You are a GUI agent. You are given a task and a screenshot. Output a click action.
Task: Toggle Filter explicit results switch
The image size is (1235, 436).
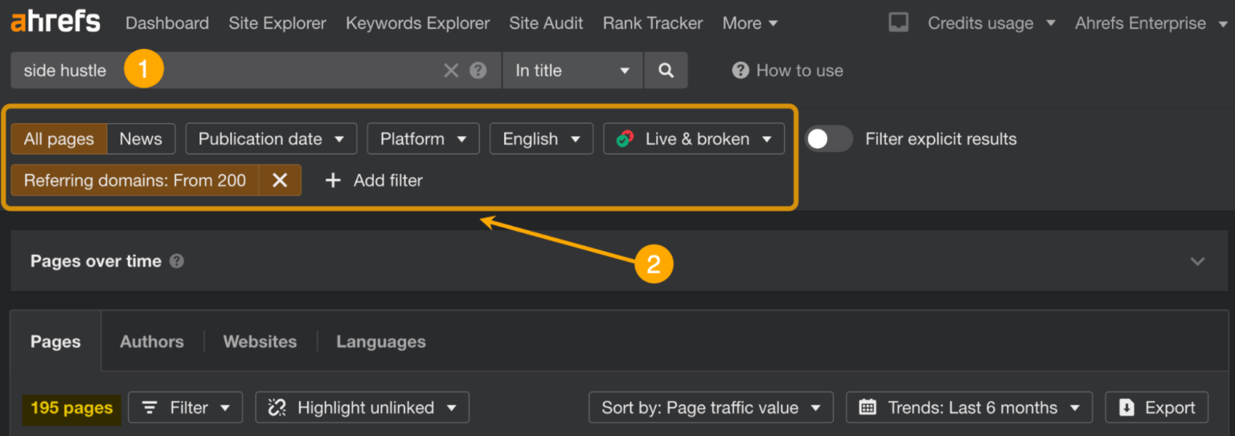(x=828, y=139)
